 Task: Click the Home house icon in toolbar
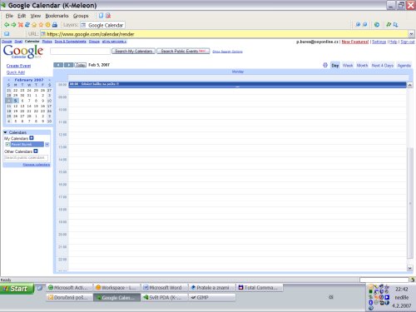click(34, 25)
